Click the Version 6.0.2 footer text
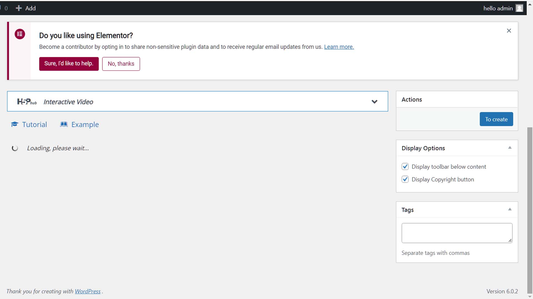 [x=502, y=291]
